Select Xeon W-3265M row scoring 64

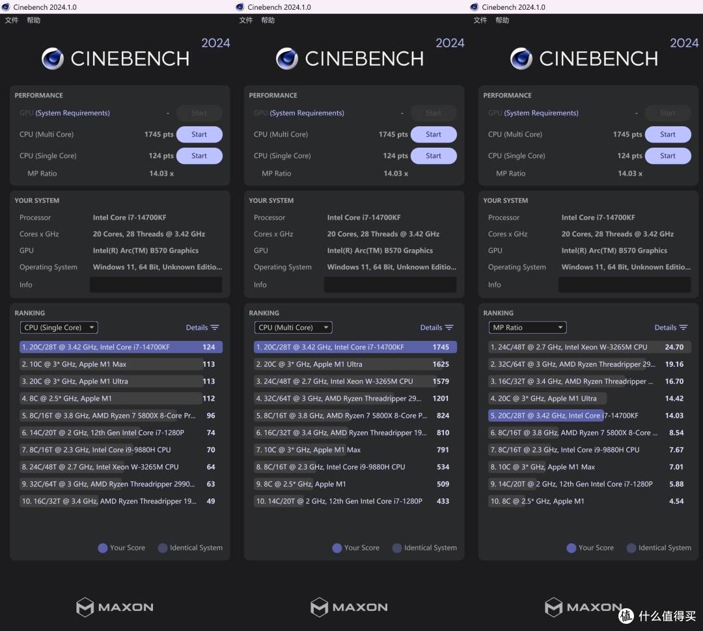(121, 467)
